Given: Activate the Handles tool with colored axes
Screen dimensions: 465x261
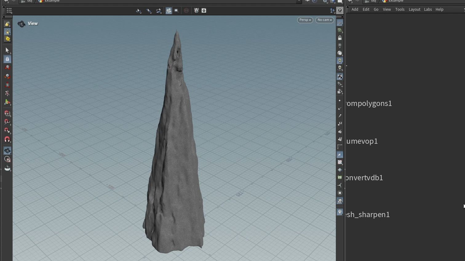Looking at the screenshot, I should [7, 102].
